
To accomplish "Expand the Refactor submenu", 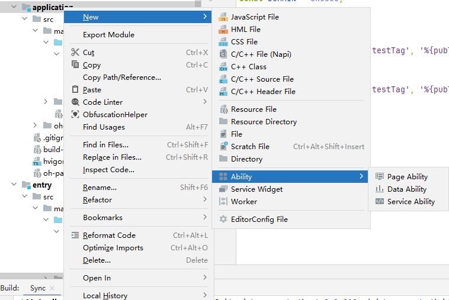I will pos(205,200).
